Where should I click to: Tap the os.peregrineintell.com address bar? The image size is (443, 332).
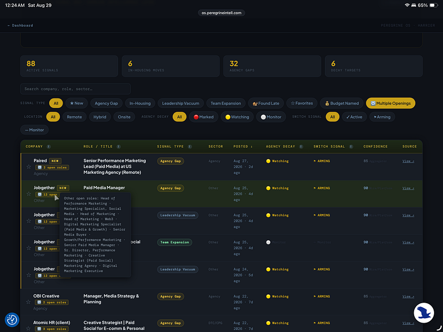tap(221, 13)
